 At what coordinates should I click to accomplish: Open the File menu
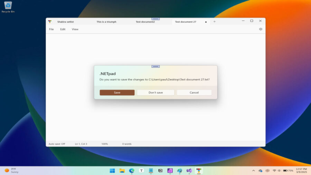pos(51,29)
